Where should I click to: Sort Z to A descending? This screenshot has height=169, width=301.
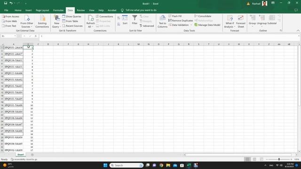click(119, 24)
